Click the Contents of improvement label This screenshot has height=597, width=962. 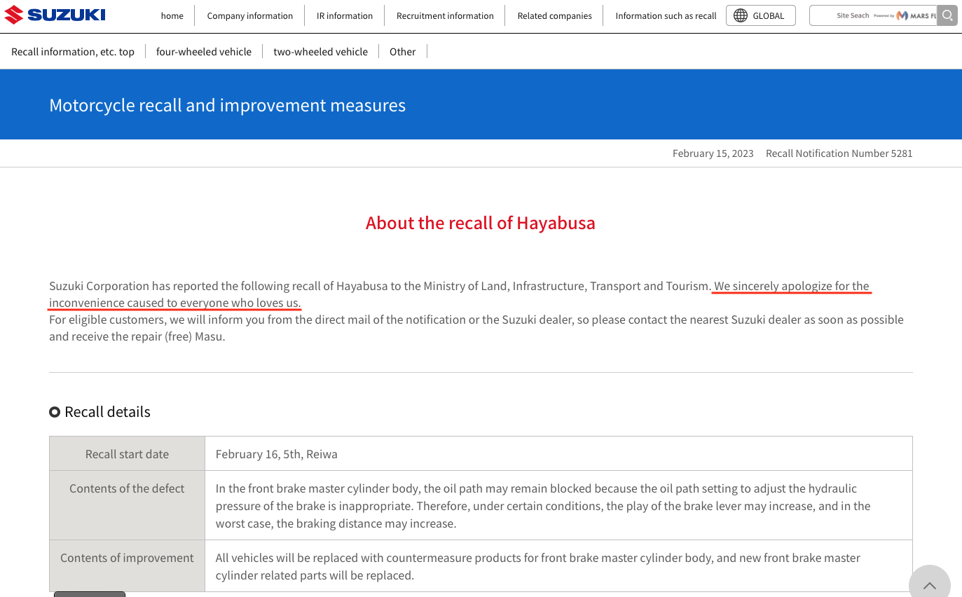coord(127,558)
